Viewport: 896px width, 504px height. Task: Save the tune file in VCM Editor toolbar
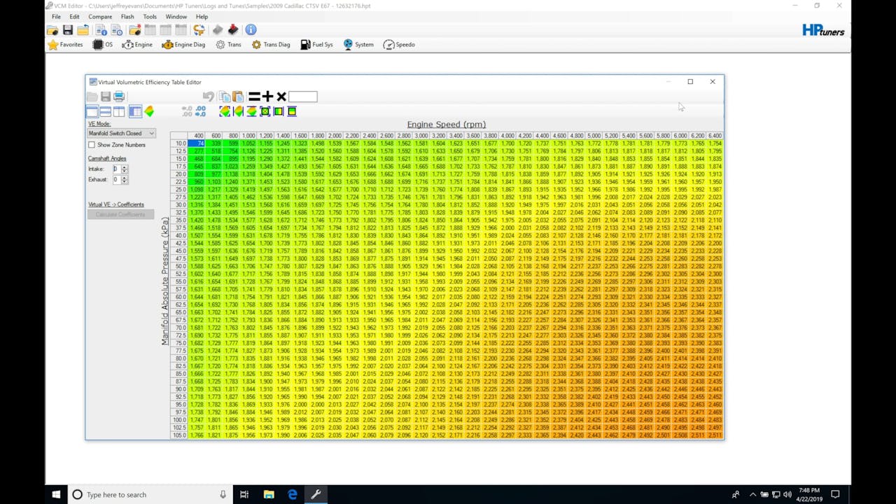68,30
